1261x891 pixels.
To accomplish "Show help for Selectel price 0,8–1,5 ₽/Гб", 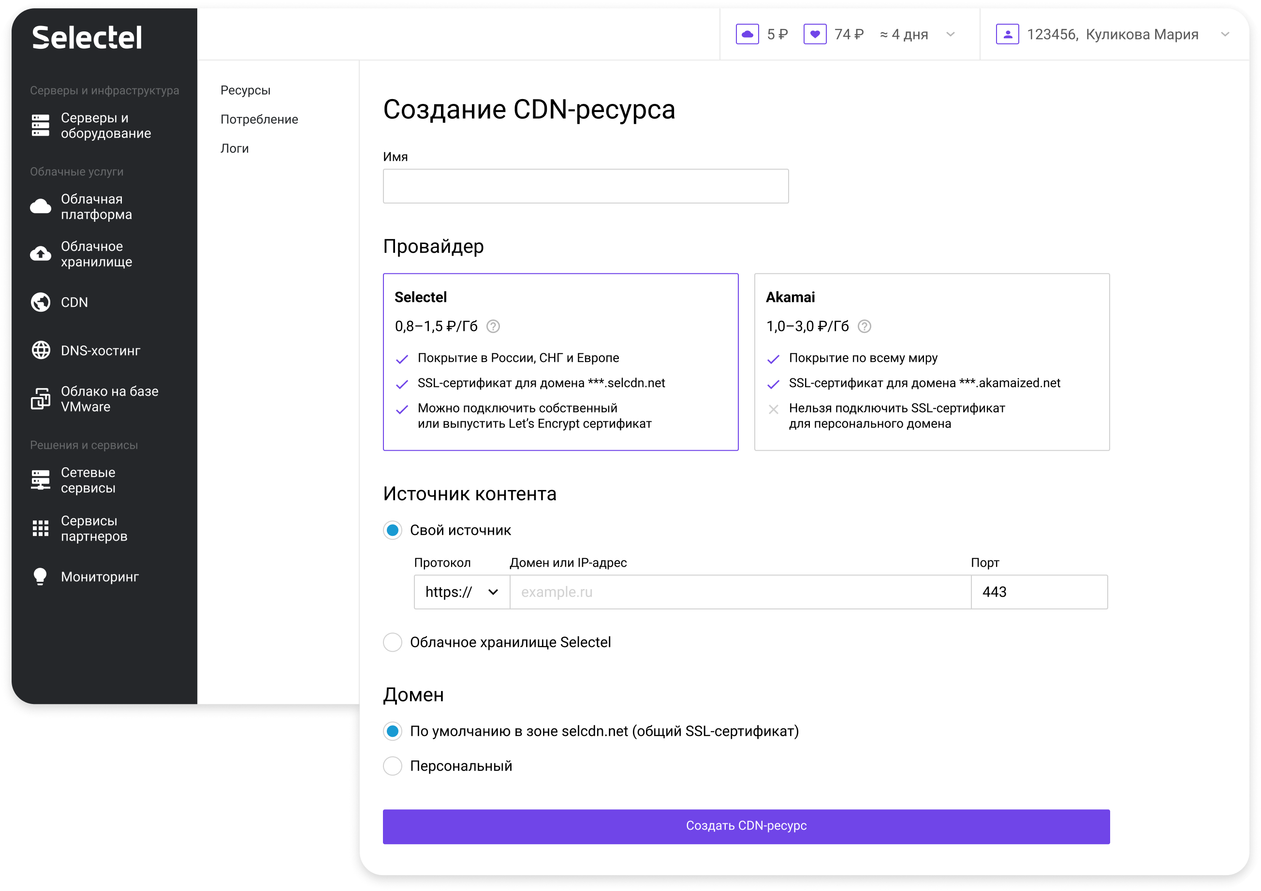I will click(x=493, y=327).
